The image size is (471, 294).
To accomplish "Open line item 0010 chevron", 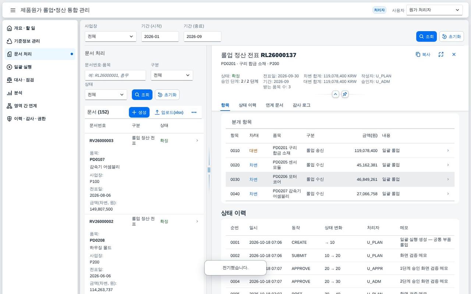I will point(448,150).
